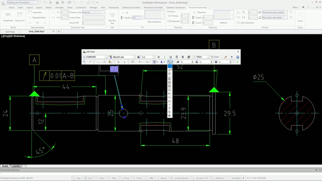This screenshot has height=181, width=322.
Task: Open the Edit Note help icon
Action: pyautogui.click(x=237, y=57)
